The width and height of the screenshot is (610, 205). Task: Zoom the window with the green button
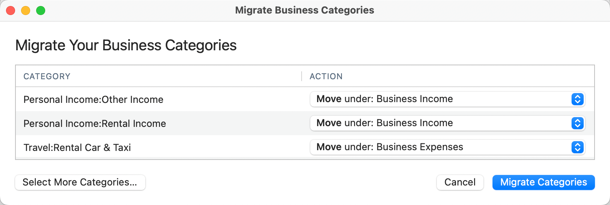41,11
